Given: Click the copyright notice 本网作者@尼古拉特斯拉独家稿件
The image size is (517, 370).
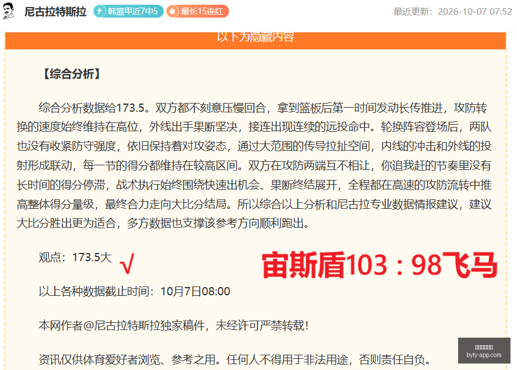Looking at the screenshot, I should point(122,325).
